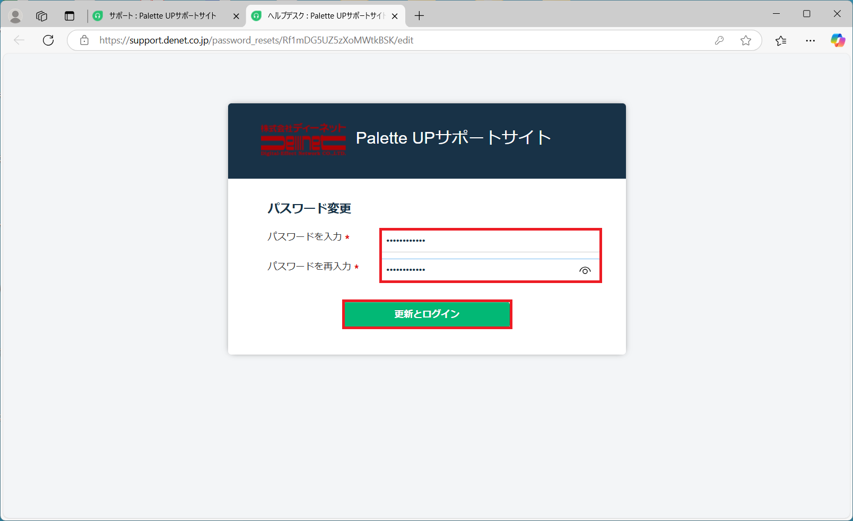Close the browser window
This screenshot has width=853, height=521.
click(x=837, y=14)
